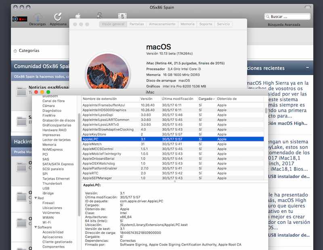Select the AppleRTC extension row
323x250 pixels.
(x=173, y=173)
